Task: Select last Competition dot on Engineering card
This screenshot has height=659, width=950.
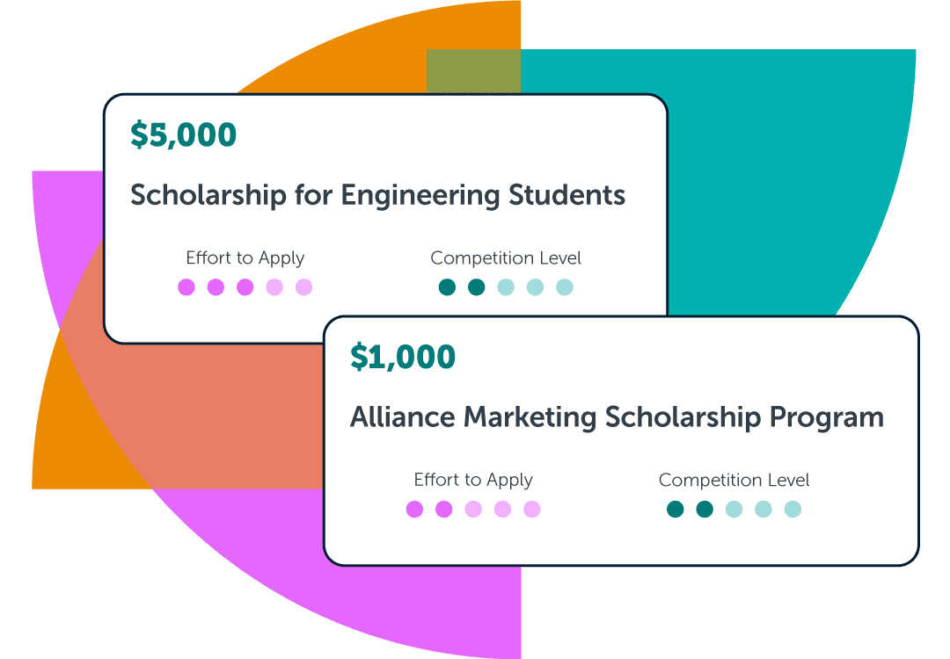Action: tap(565, 287)
